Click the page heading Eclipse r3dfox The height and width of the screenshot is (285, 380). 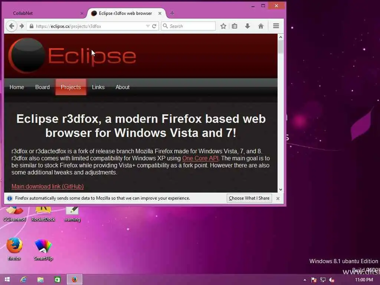141,126
